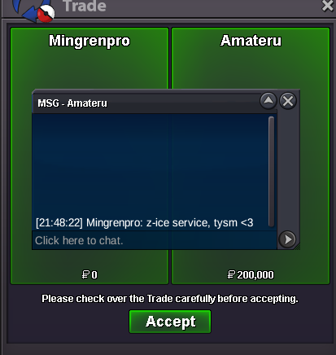
Task: Close the Trade window
Action: (x=328, y=6)
